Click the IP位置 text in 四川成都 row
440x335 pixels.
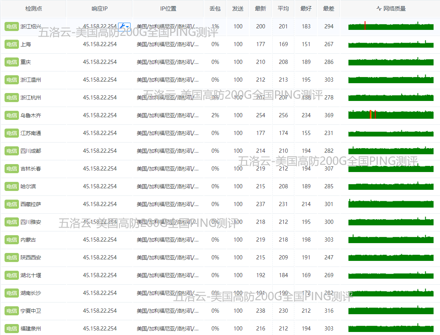tap(168, 151)
